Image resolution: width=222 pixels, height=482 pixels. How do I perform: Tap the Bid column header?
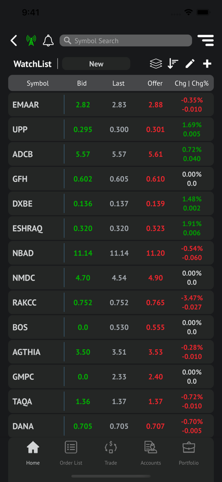(82, 83)
